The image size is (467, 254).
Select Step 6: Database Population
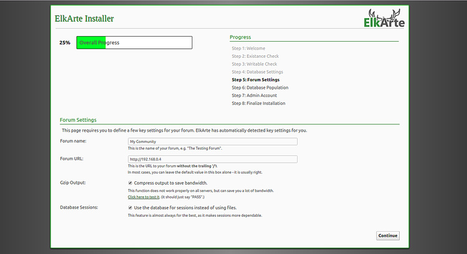point(260,88)
